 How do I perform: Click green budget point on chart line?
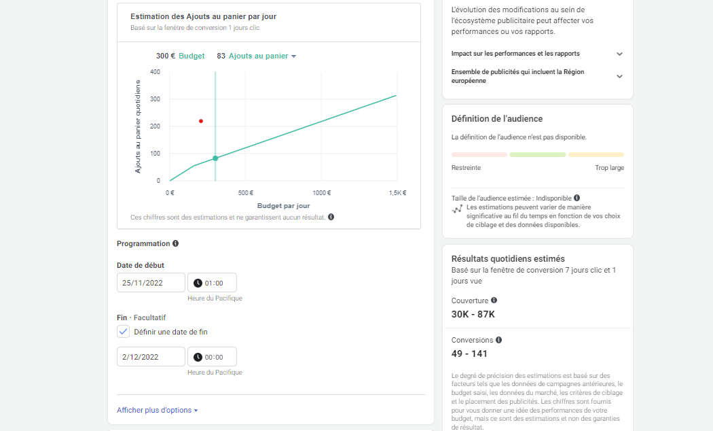[215, 158]
